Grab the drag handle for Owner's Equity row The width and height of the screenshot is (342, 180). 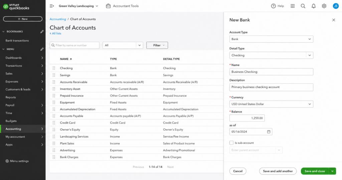point(54,130)
